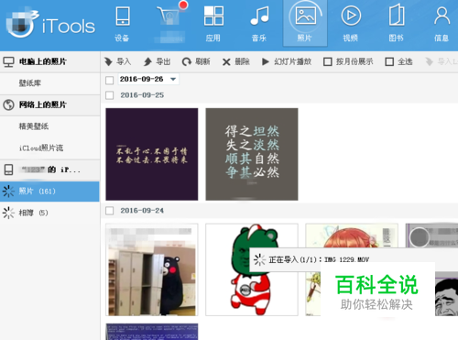Viewport: 458px width, 340px height.
Task: Refresh photos with 刷新 button
Action: 196,61
